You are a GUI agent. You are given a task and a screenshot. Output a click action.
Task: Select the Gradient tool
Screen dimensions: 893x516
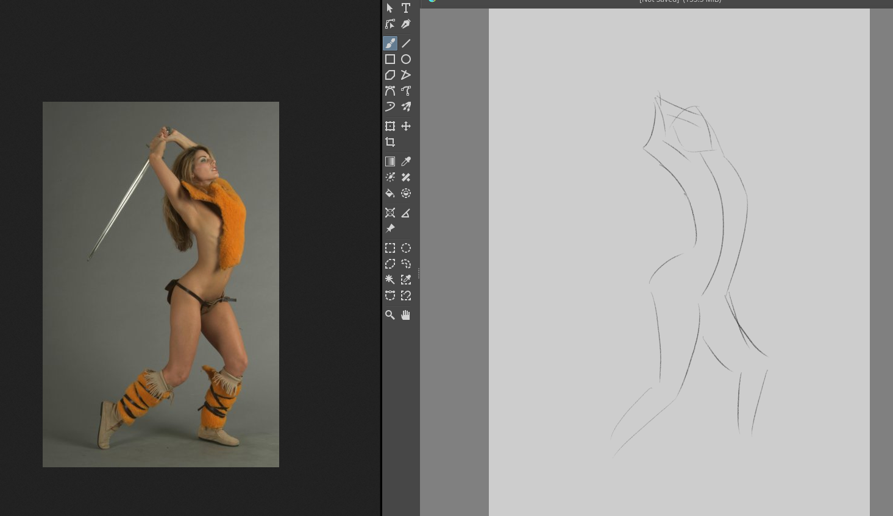pos(390,161)
